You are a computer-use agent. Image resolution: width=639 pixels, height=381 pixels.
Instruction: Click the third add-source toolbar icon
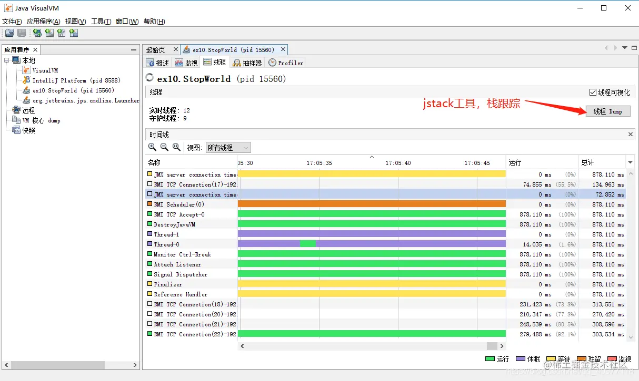click(x=62, y=33)
